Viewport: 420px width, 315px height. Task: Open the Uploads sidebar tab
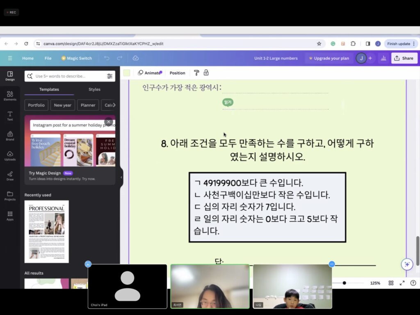pos(10,156)
